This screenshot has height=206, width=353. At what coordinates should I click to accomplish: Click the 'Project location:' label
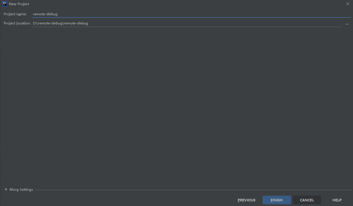pyautogui.click(x=17, y=23)
